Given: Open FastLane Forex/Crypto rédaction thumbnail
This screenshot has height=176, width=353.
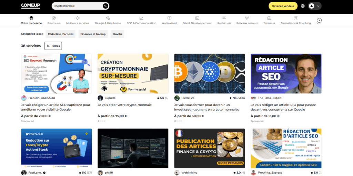Looking at the screenshot, I should (x=57, y=148).
